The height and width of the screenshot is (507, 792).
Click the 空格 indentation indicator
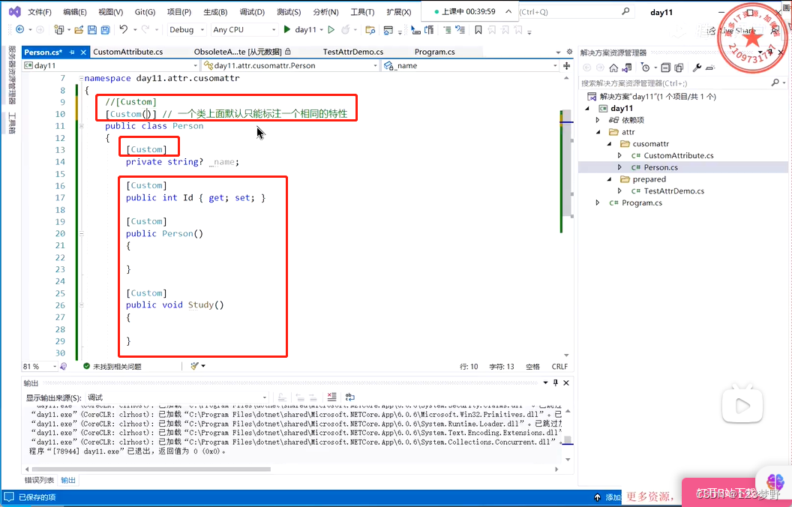[532, 367]
